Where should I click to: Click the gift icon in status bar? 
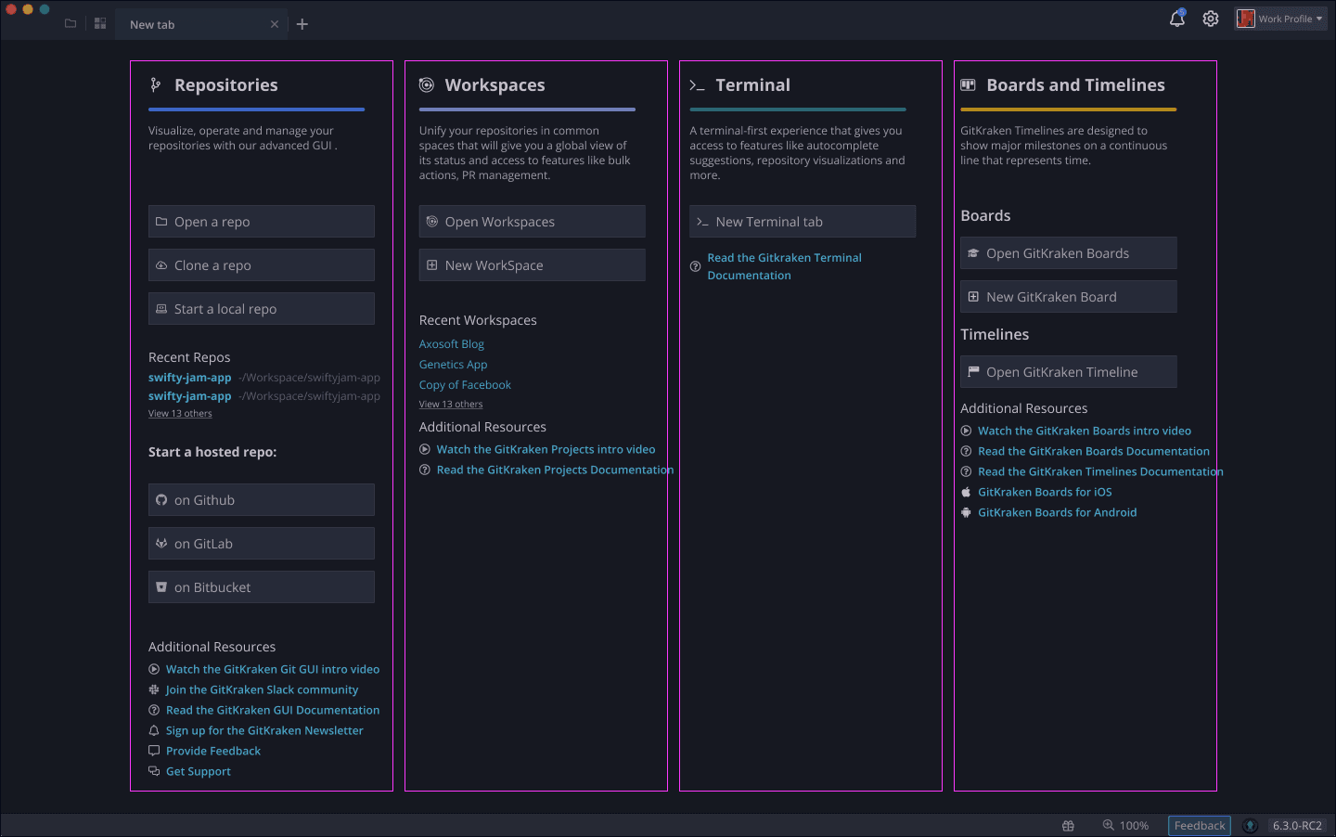point(1069,826)
